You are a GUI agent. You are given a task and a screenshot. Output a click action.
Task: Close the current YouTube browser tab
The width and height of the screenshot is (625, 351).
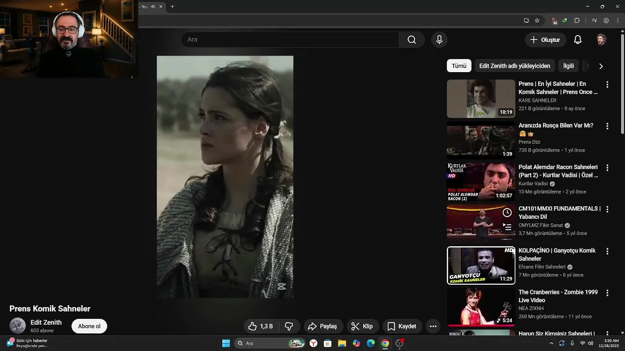(x=161, y=6)
